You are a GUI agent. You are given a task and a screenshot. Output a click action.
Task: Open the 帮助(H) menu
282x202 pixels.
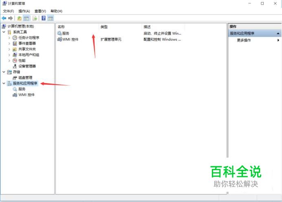click(56, 11)
